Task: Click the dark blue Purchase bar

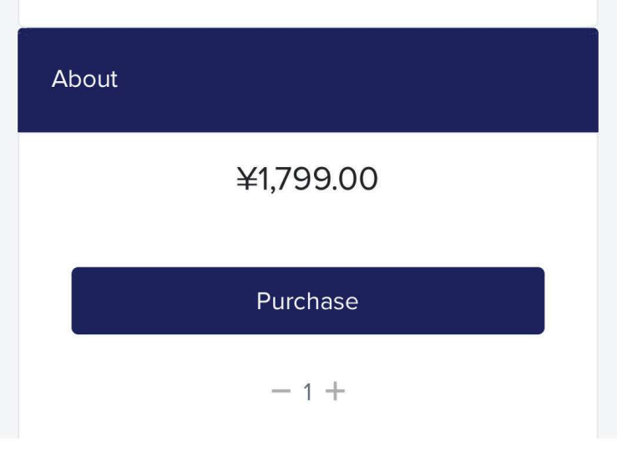Action: point(307,301)
